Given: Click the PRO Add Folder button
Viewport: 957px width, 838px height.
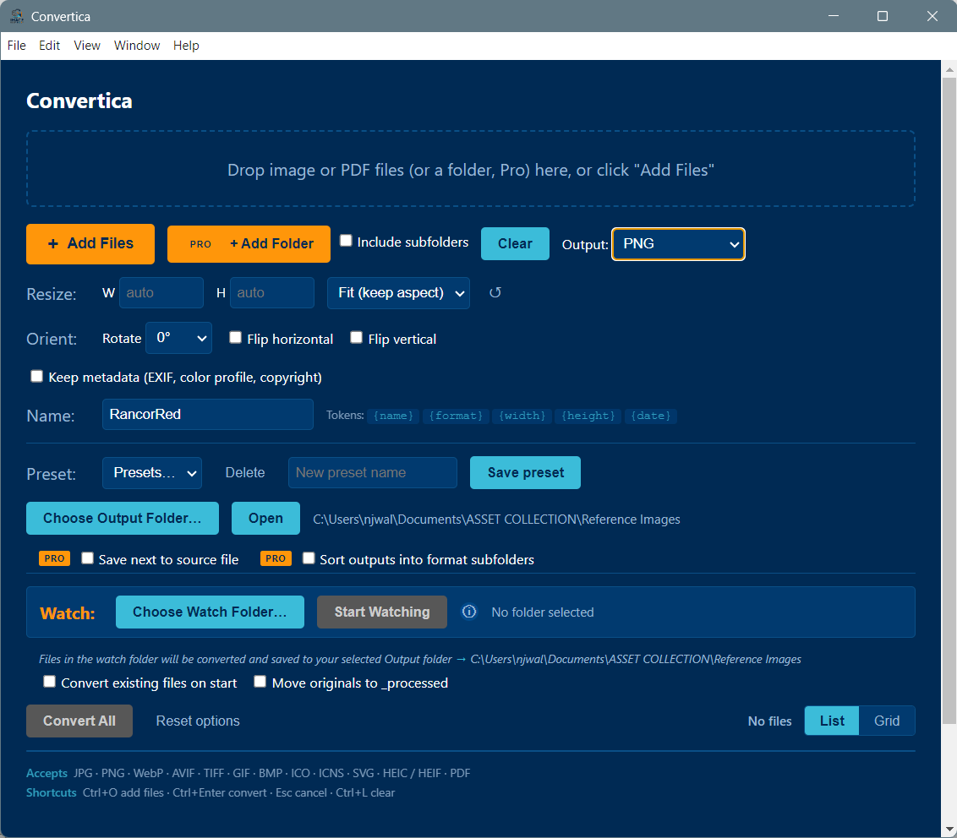Looking at the screenshot, I should 249,244.
